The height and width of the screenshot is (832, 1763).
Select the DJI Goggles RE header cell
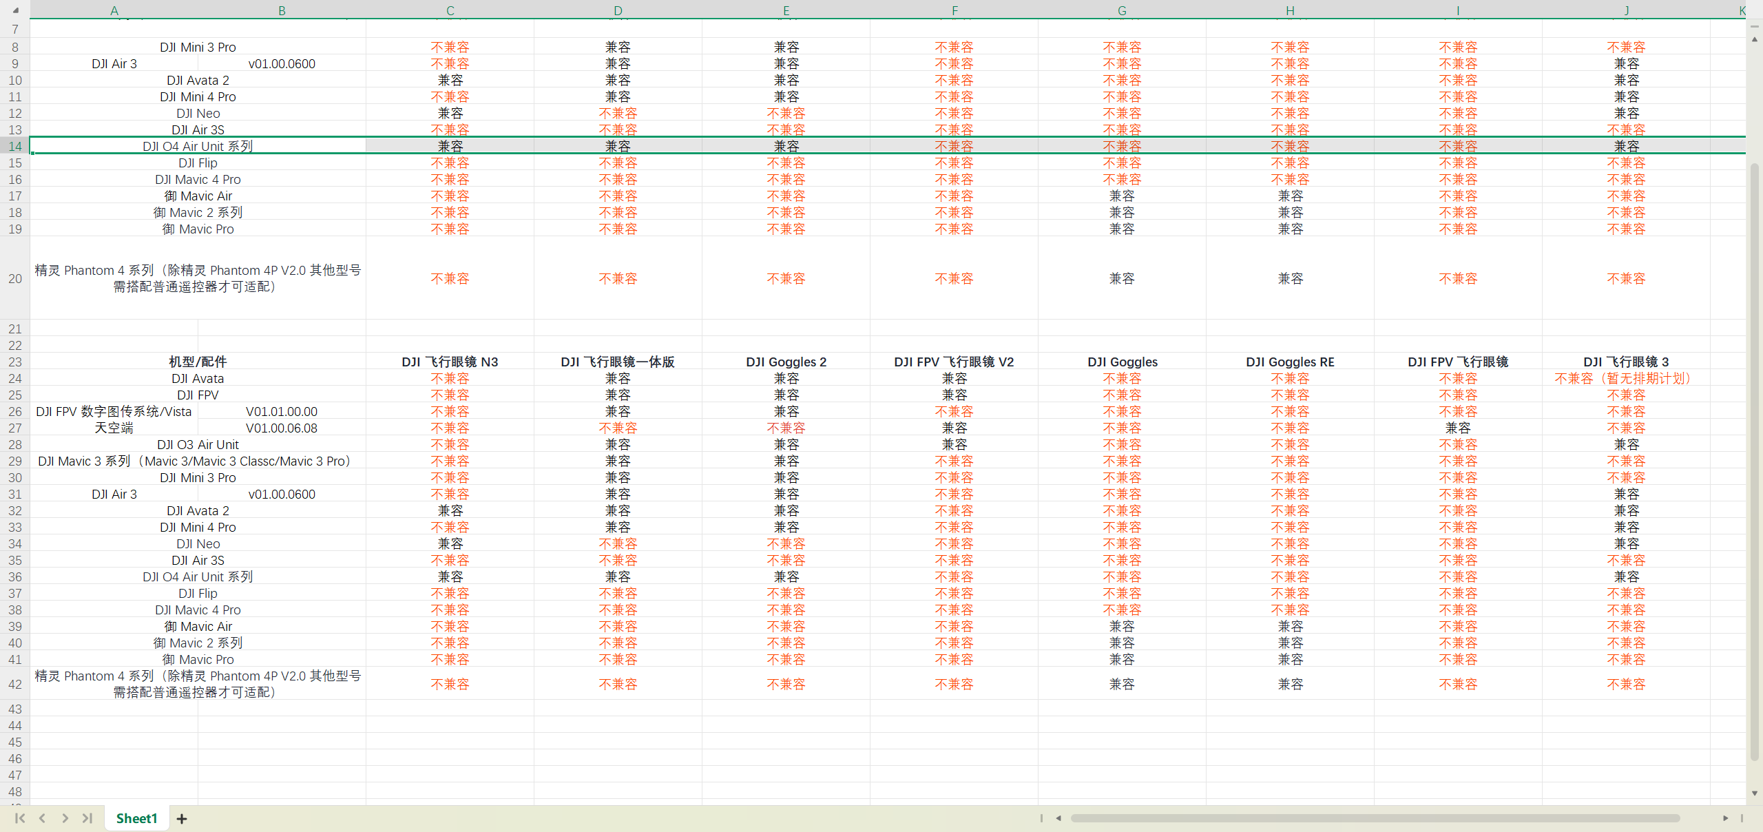[1290, 362]
